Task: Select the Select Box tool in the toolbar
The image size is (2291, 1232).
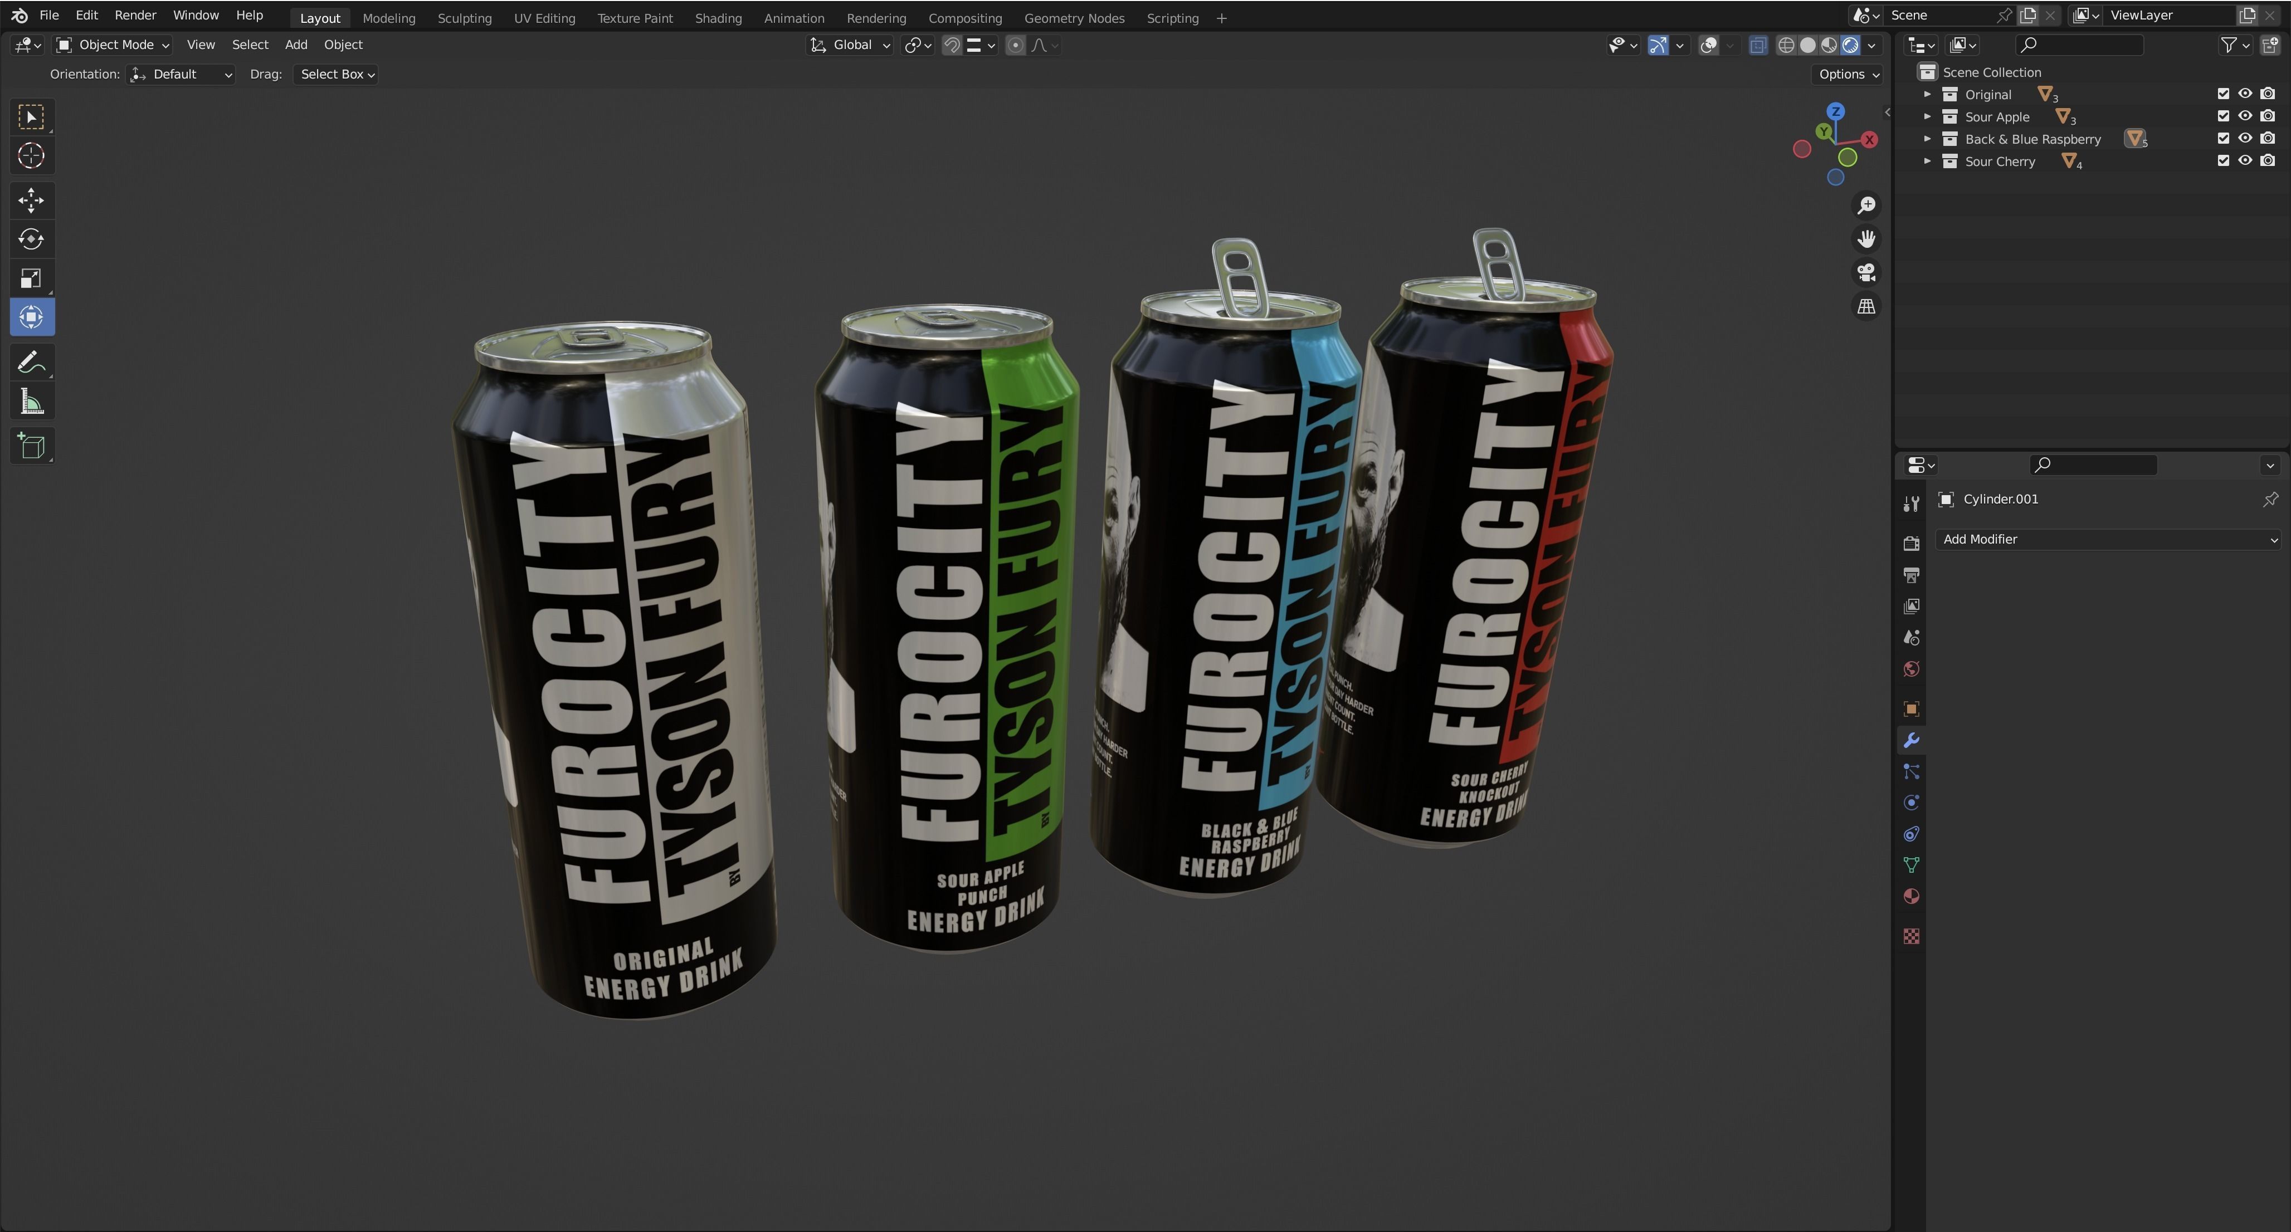Action: click(x=31, y=116)
